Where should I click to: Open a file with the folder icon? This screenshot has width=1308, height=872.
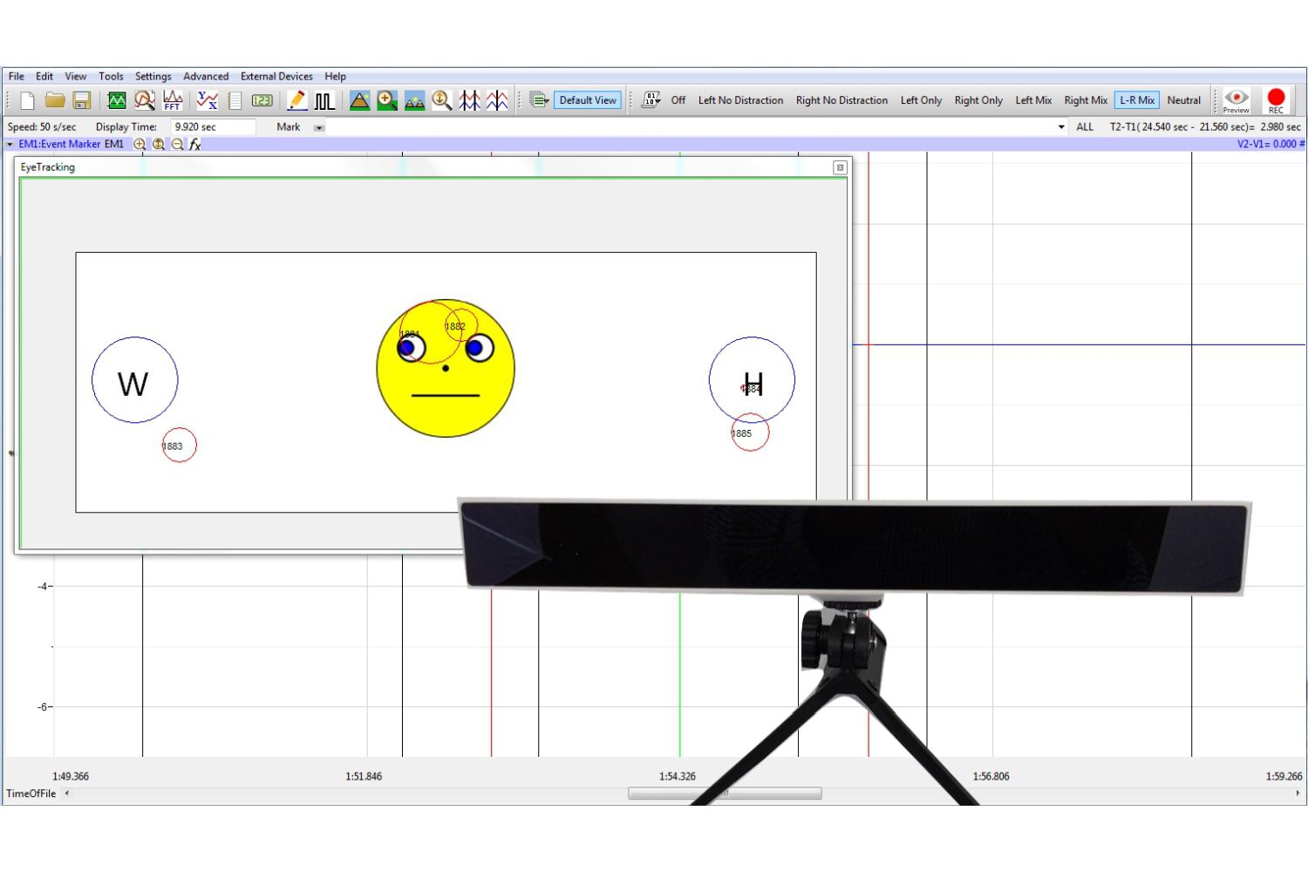click(x=55, y=100)
